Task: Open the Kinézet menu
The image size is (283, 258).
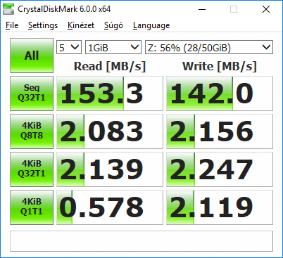Action: (x=81, y=25)
